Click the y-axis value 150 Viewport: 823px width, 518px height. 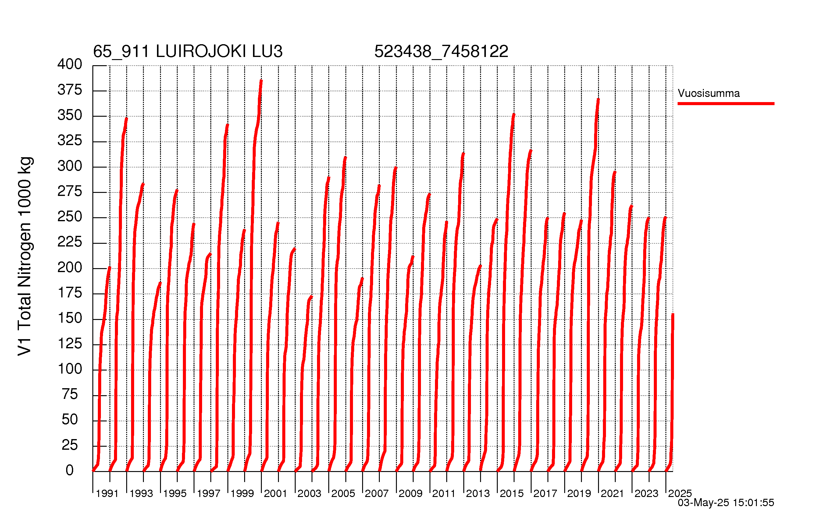click(x=70, y=318)
